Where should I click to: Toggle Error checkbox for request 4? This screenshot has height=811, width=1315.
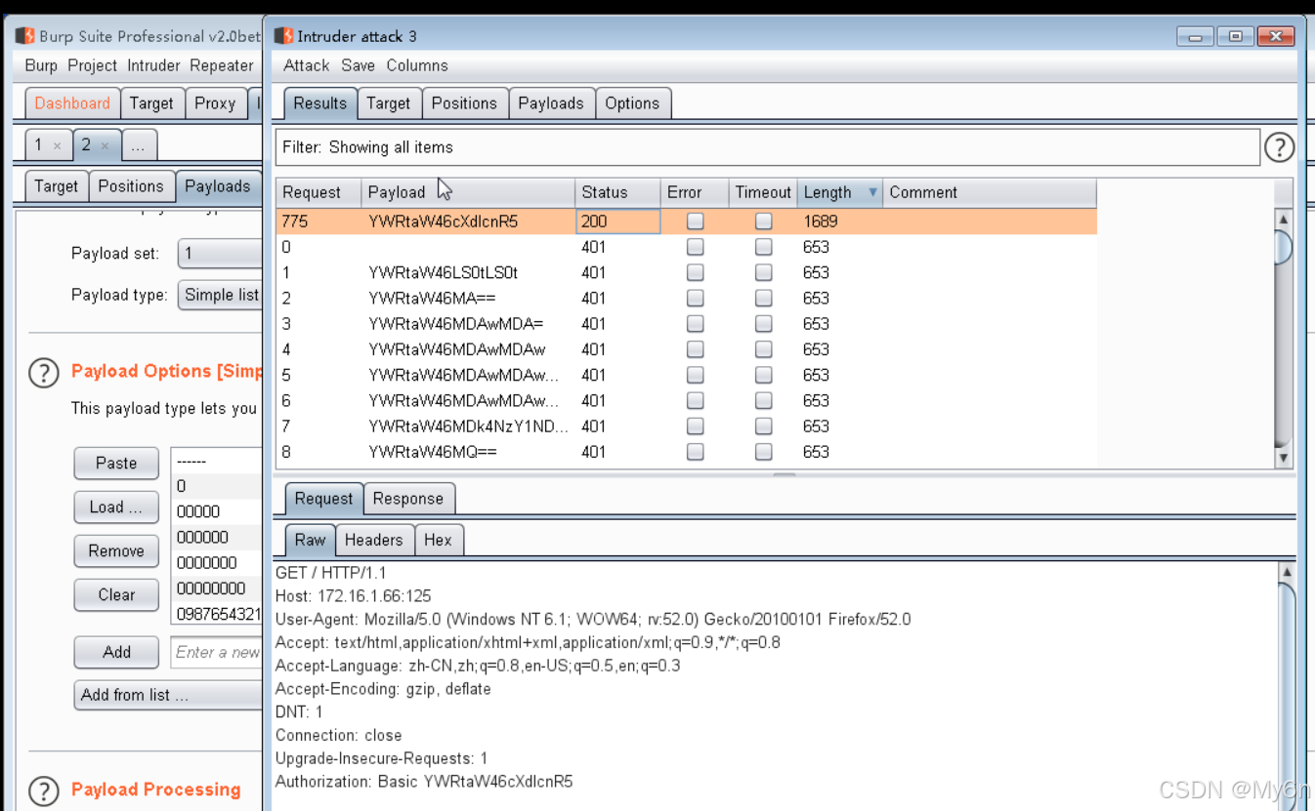coord(695,349)
